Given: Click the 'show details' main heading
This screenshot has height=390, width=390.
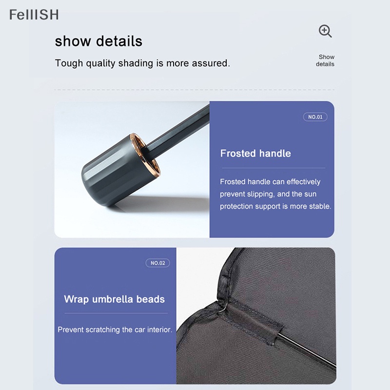Looking at the screenshot, I should click(x=98, y=41).
